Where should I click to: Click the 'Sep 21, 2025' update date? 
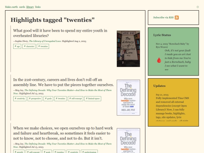[x=162, y=94]
